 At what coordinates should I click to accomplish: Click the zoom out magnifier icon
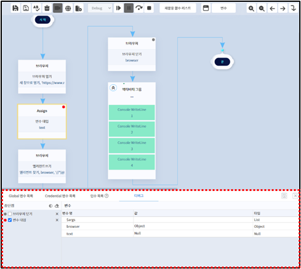262,9
